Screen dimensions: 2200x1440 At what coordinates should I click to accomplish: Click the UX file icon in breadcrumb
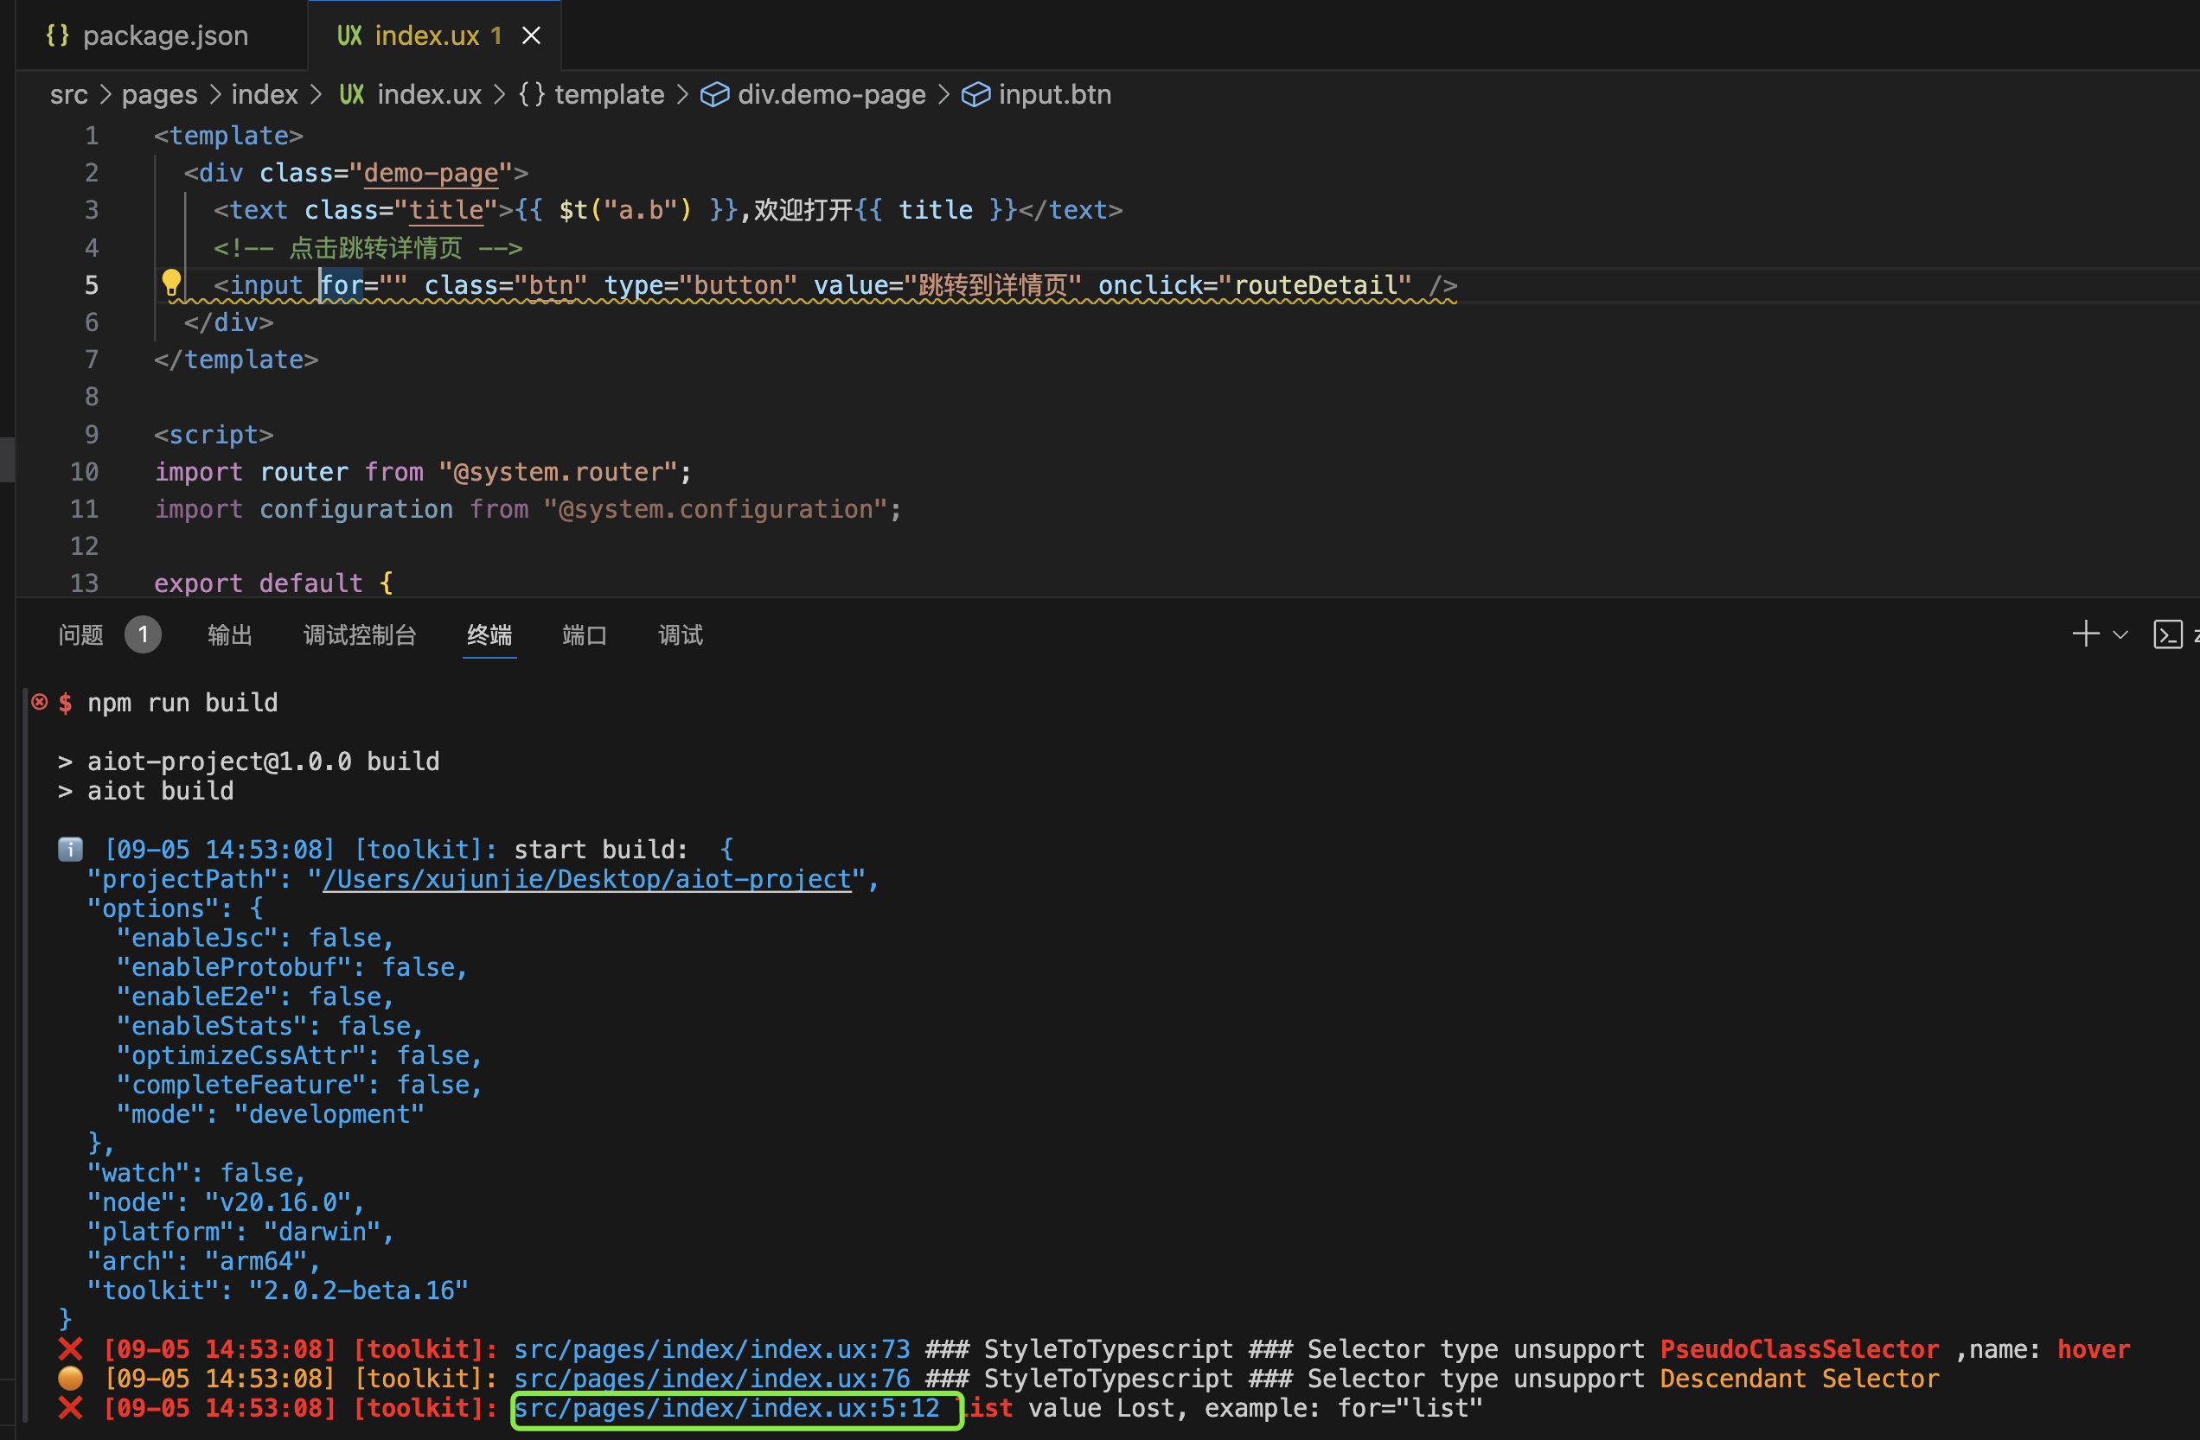(351, 95)
